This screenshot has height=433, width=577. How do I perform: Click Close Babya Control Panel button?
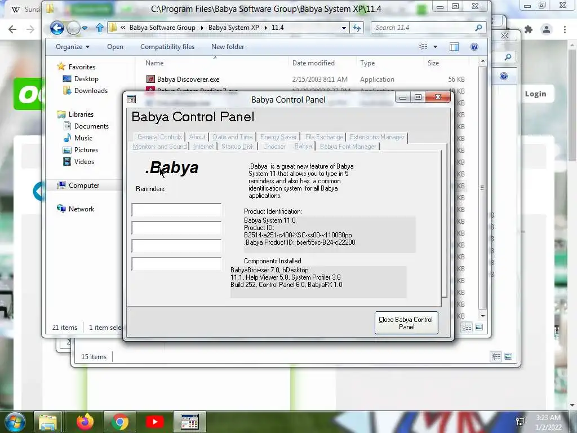(x=406, y=323)
